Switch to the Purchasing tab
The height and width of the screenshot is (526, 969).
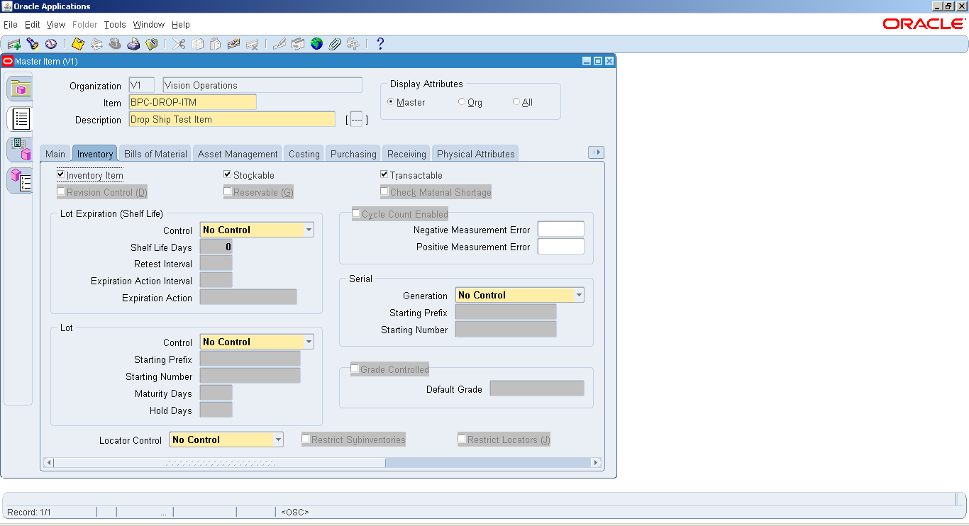353,154
